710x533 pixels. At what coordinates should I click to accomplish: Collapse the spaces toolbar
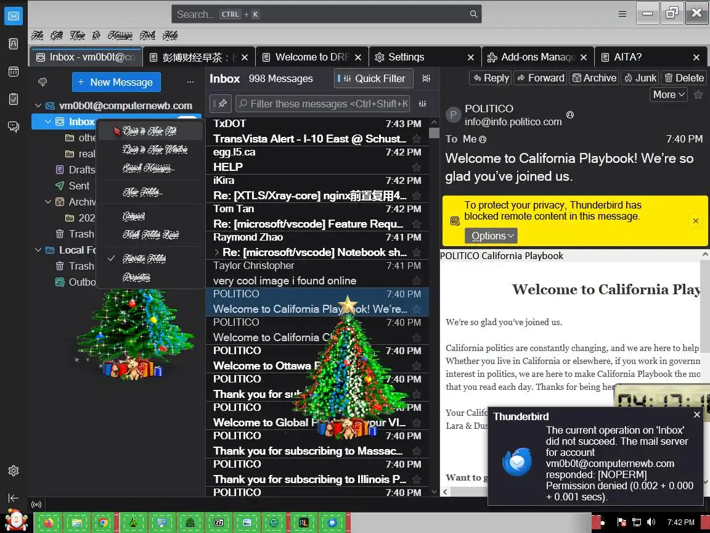coord(14,498)
